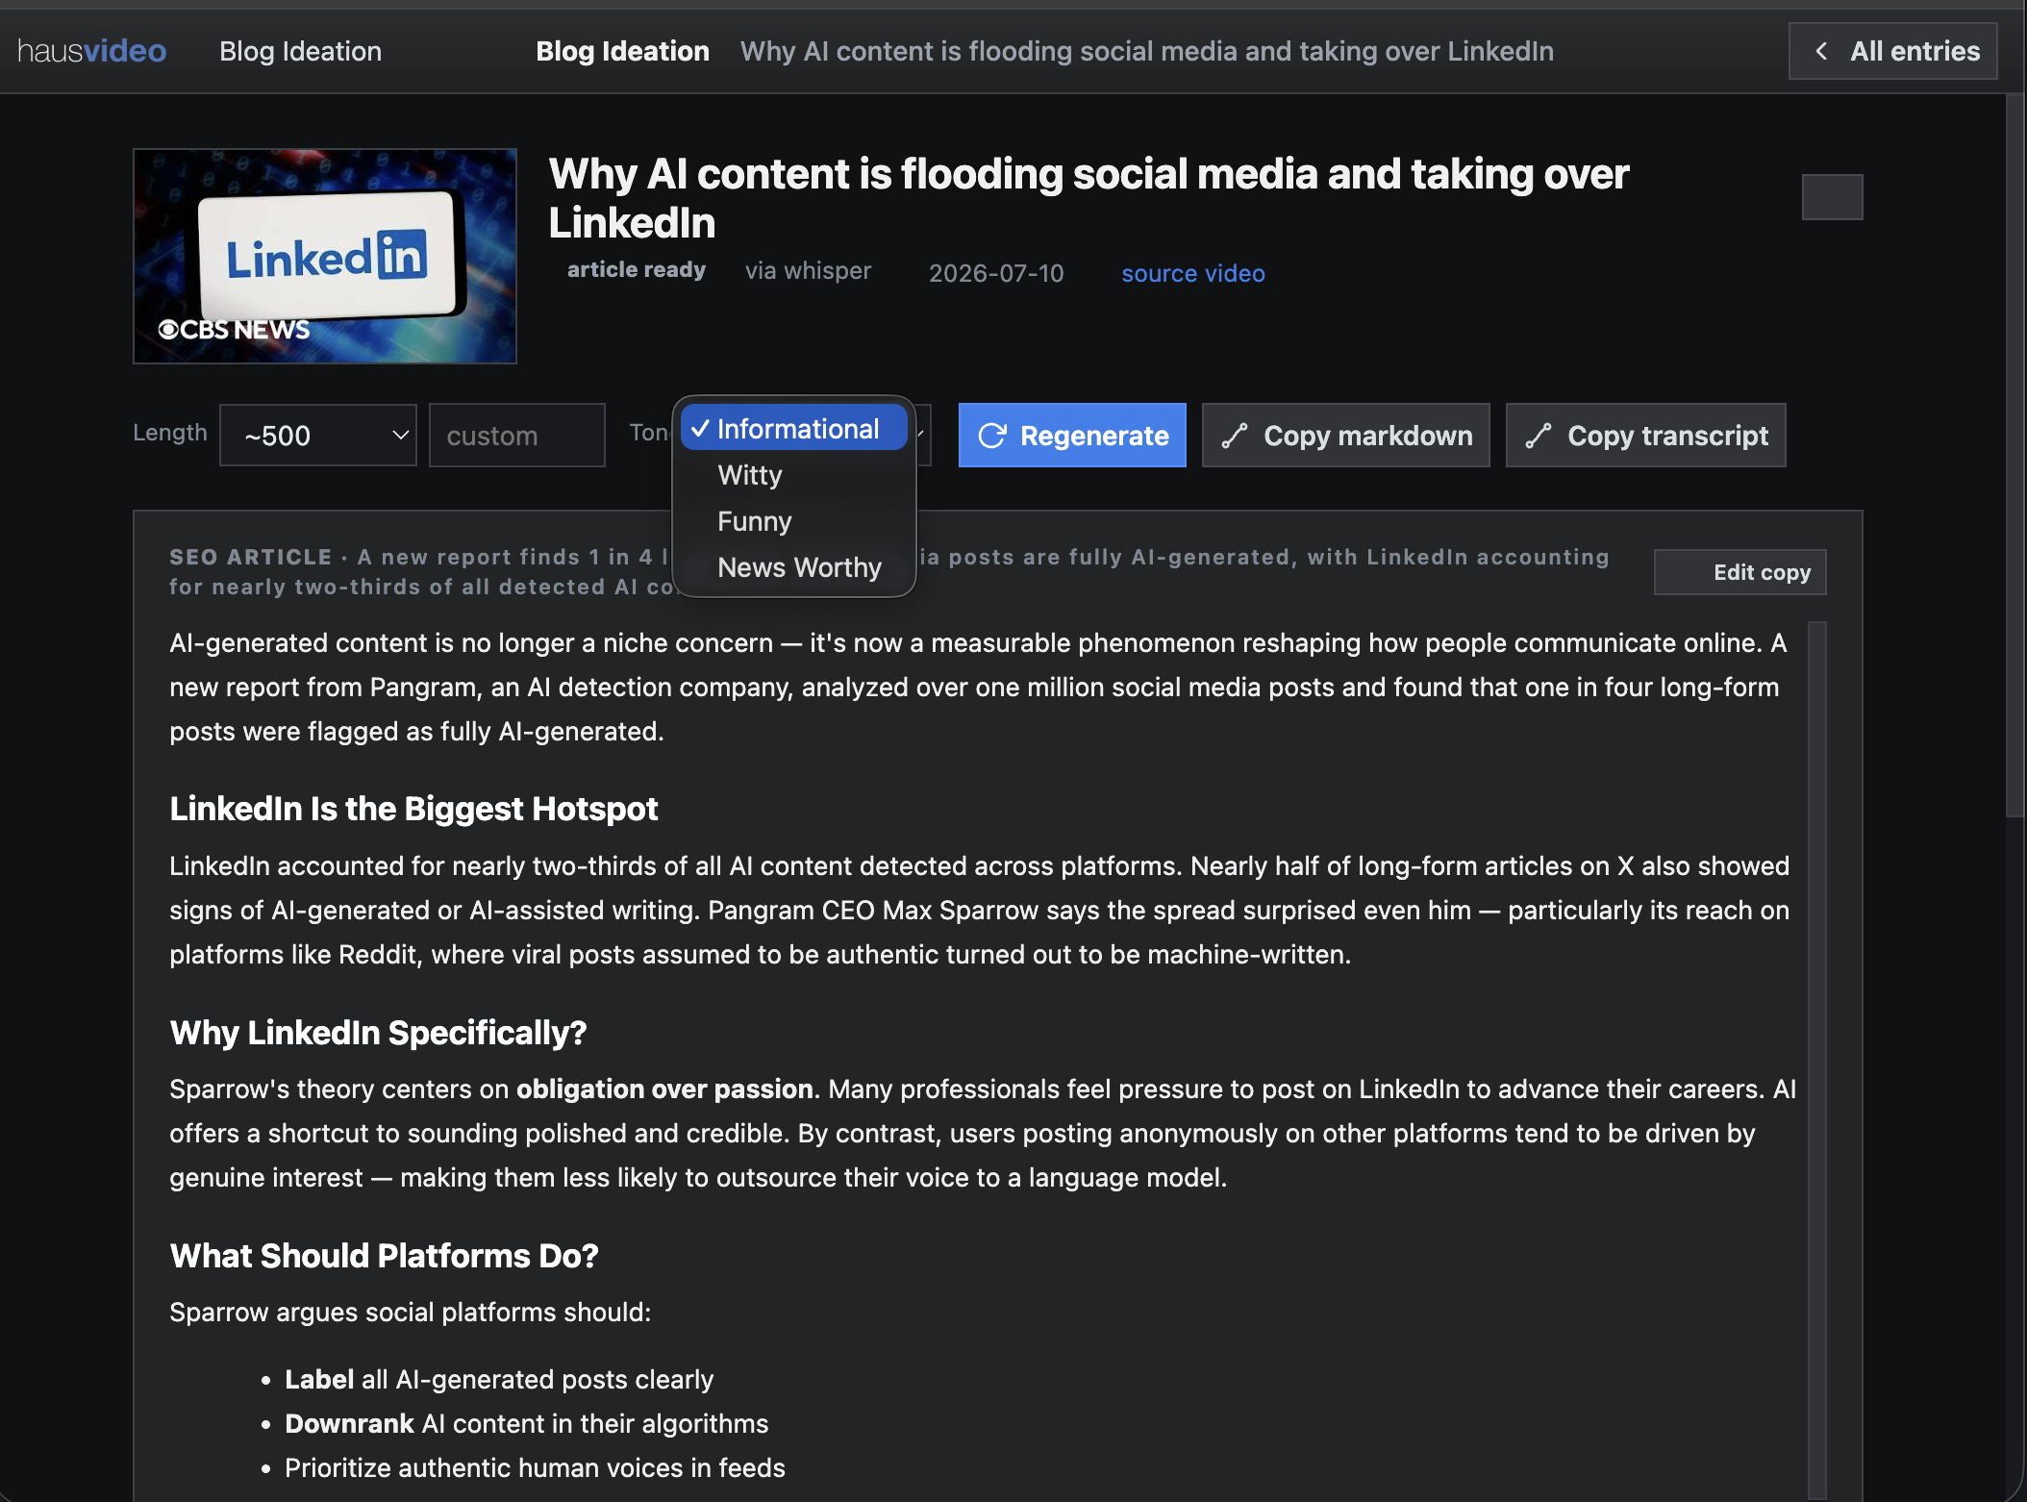Click heading LinkedIn Is the Biggest Hotspot
This screenshot has width=2027, height=1502.
coord(413,809)
